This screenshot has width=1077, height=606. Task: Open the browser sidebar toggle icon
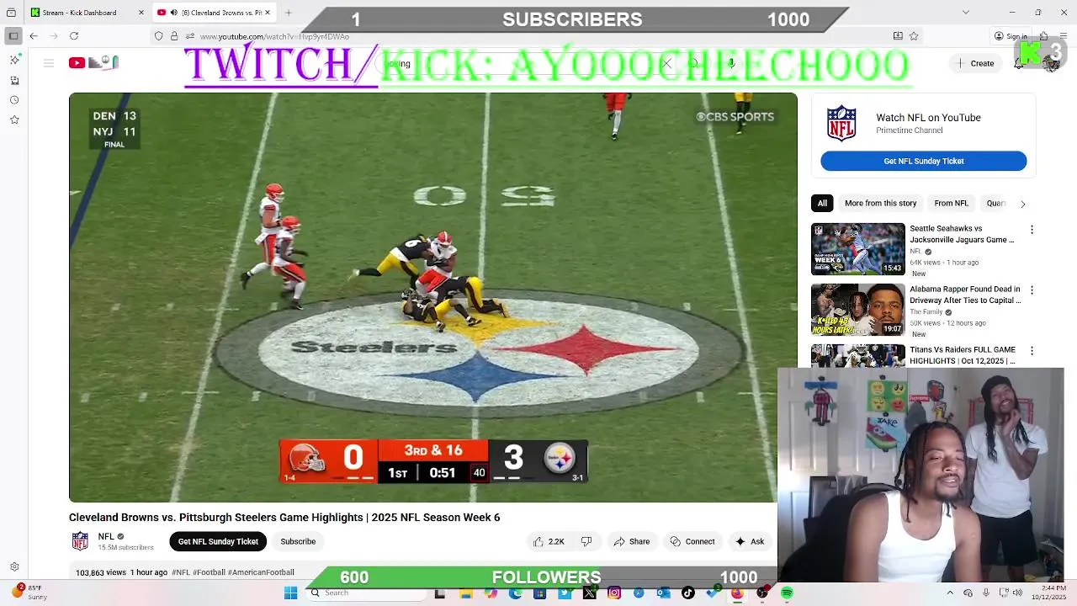pos(13,35)
